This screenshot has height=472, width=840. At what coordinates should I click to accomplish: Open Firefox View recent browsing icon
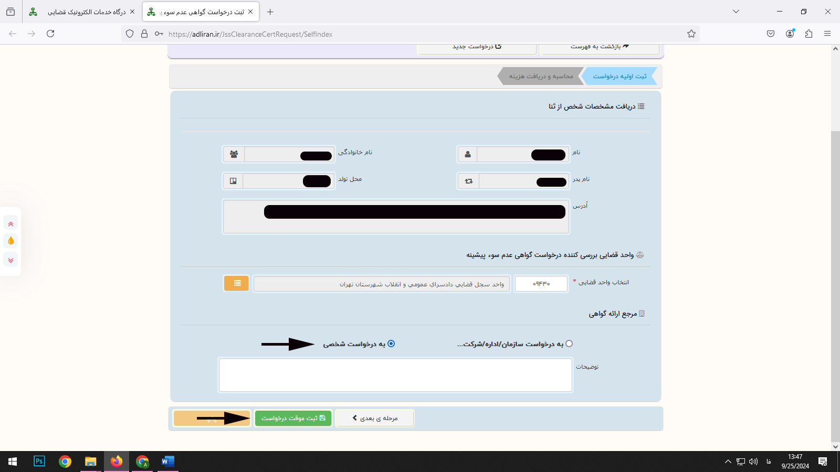tap(10, 12)
